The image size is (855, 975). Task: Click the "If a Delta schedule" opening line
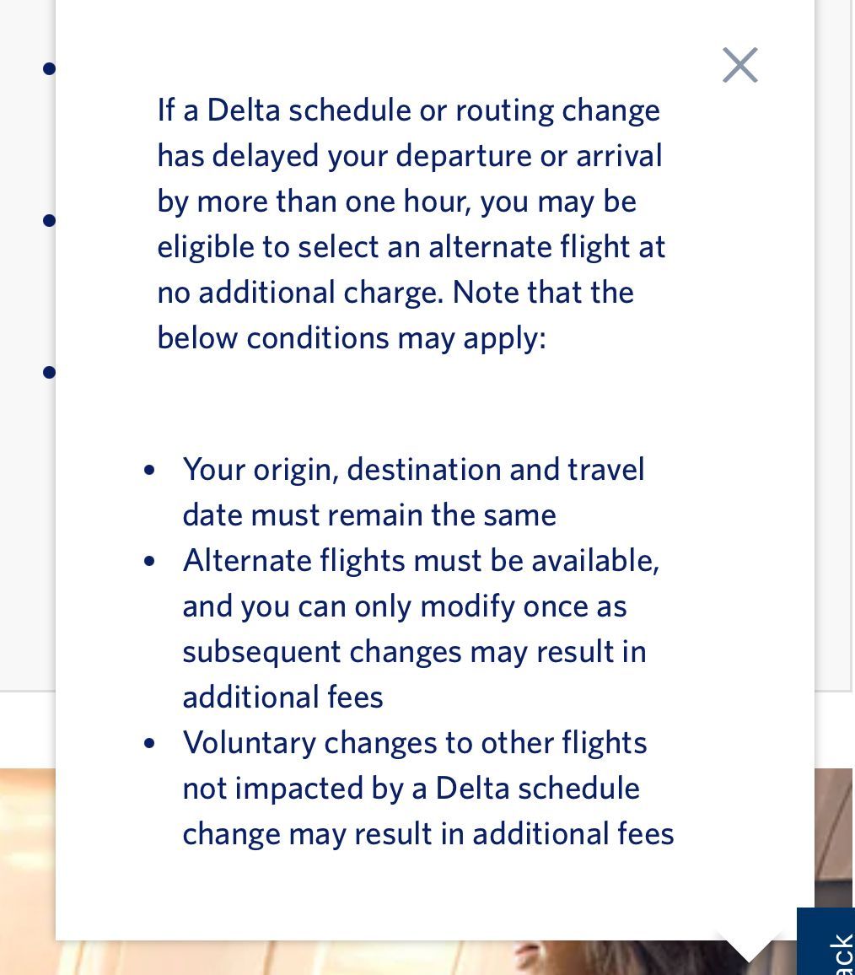408,110
